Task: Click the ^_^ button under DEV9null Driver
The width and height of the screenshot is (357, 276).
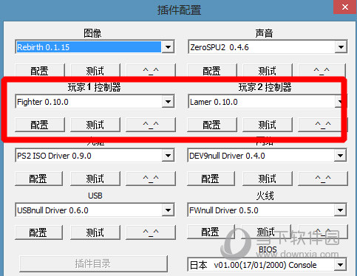Action: pos(323,179)
